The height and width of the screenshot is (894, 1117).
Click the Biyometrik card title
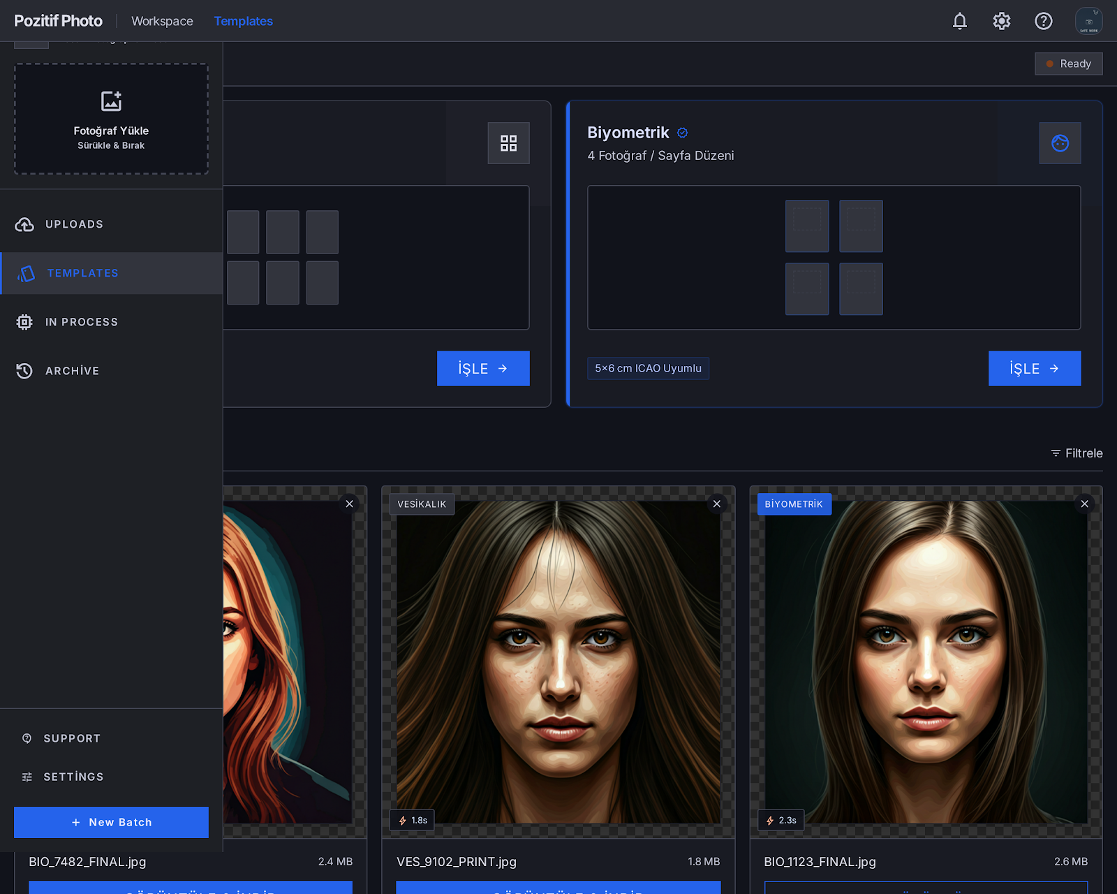click(628, 133)
